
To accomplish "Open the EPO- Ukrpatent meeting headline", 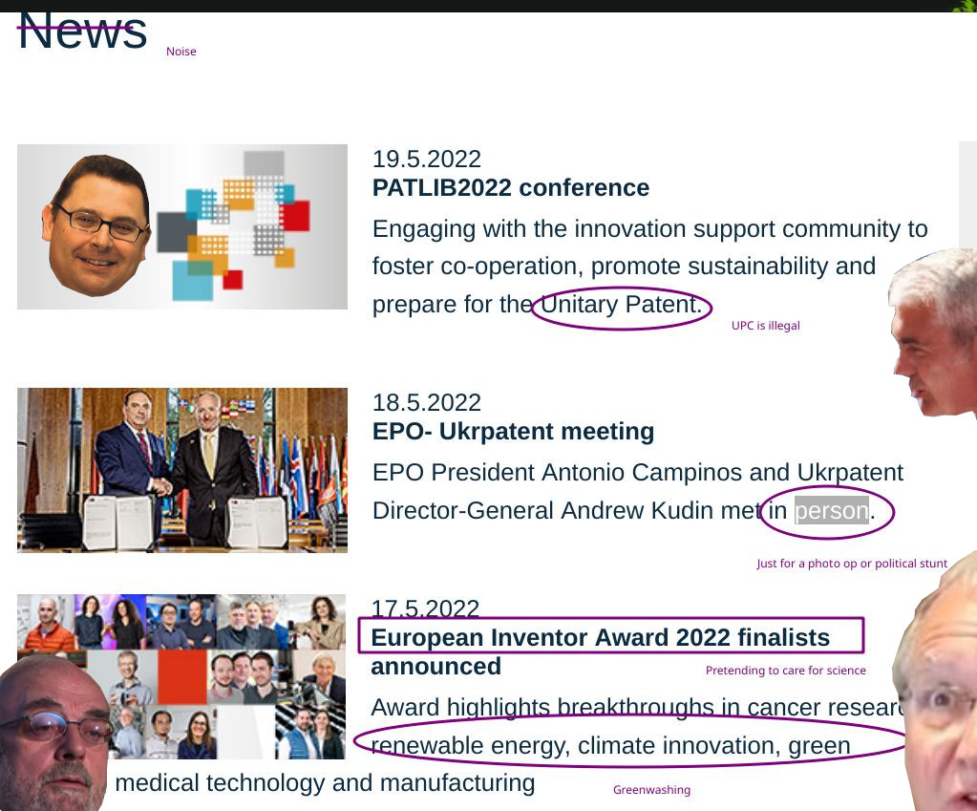I will [513, 432].
